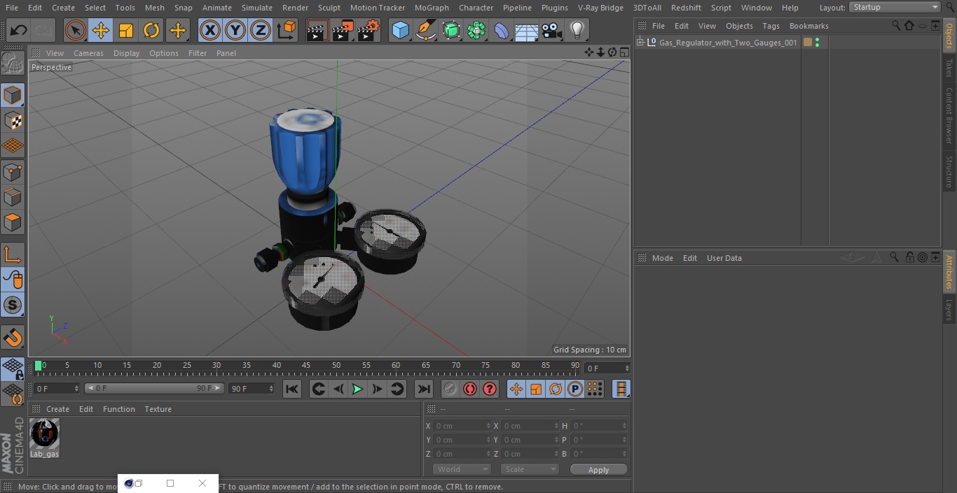Click Play Forwards button

[357, 389]
